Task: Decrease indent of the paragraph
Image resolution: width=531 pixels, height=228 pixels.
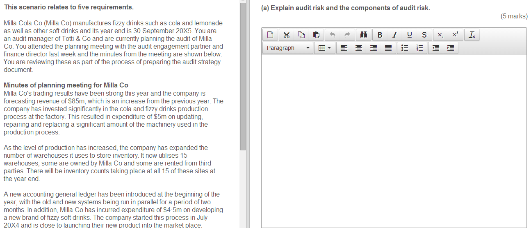Action: click(x=436, y=48)
